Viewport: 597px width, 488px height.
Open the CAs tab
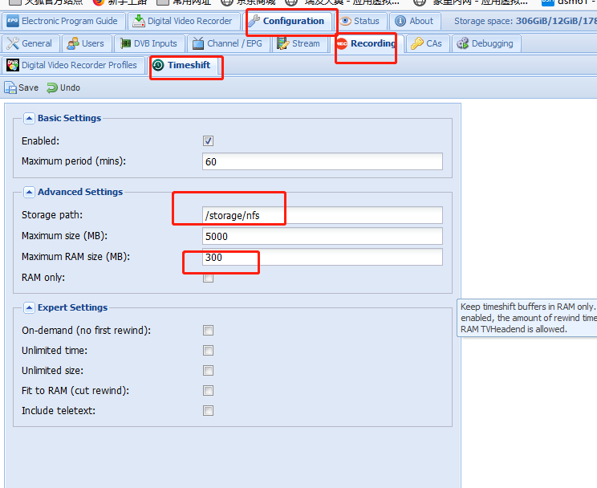tap(427, 43)
